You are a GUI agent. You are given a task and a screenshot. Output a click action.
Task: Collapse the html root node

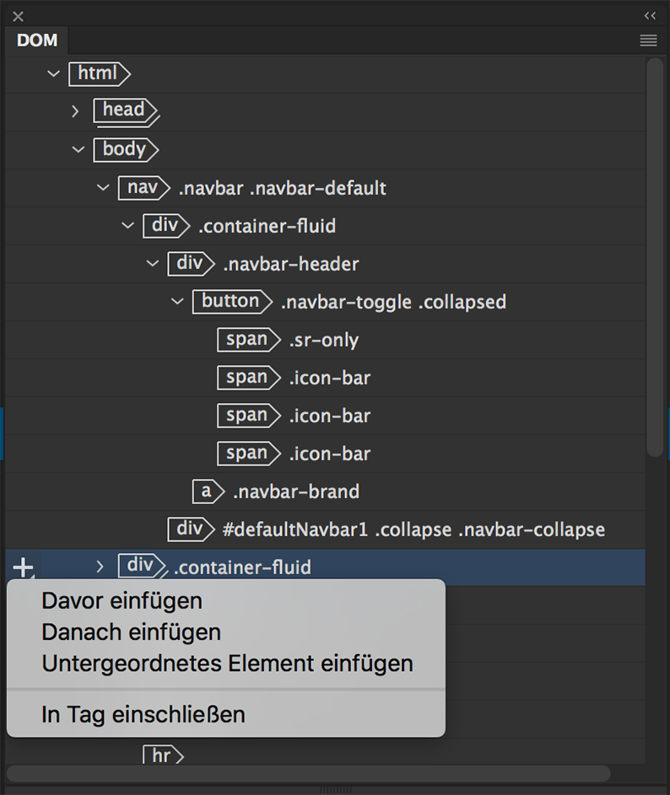coord(54,74)
